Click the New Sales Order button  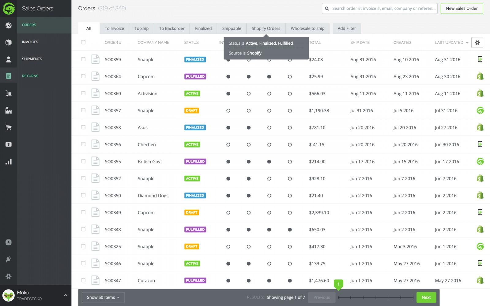[462, 8]
